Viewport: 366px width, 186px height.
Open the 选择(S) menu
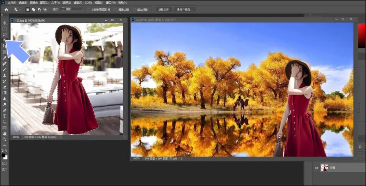coord(66,3)
